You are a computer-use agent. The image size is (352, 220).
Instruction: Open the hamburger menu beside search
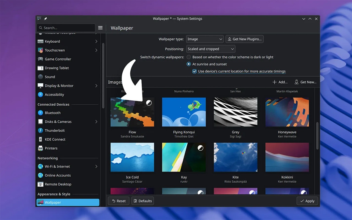pos(100,28)
